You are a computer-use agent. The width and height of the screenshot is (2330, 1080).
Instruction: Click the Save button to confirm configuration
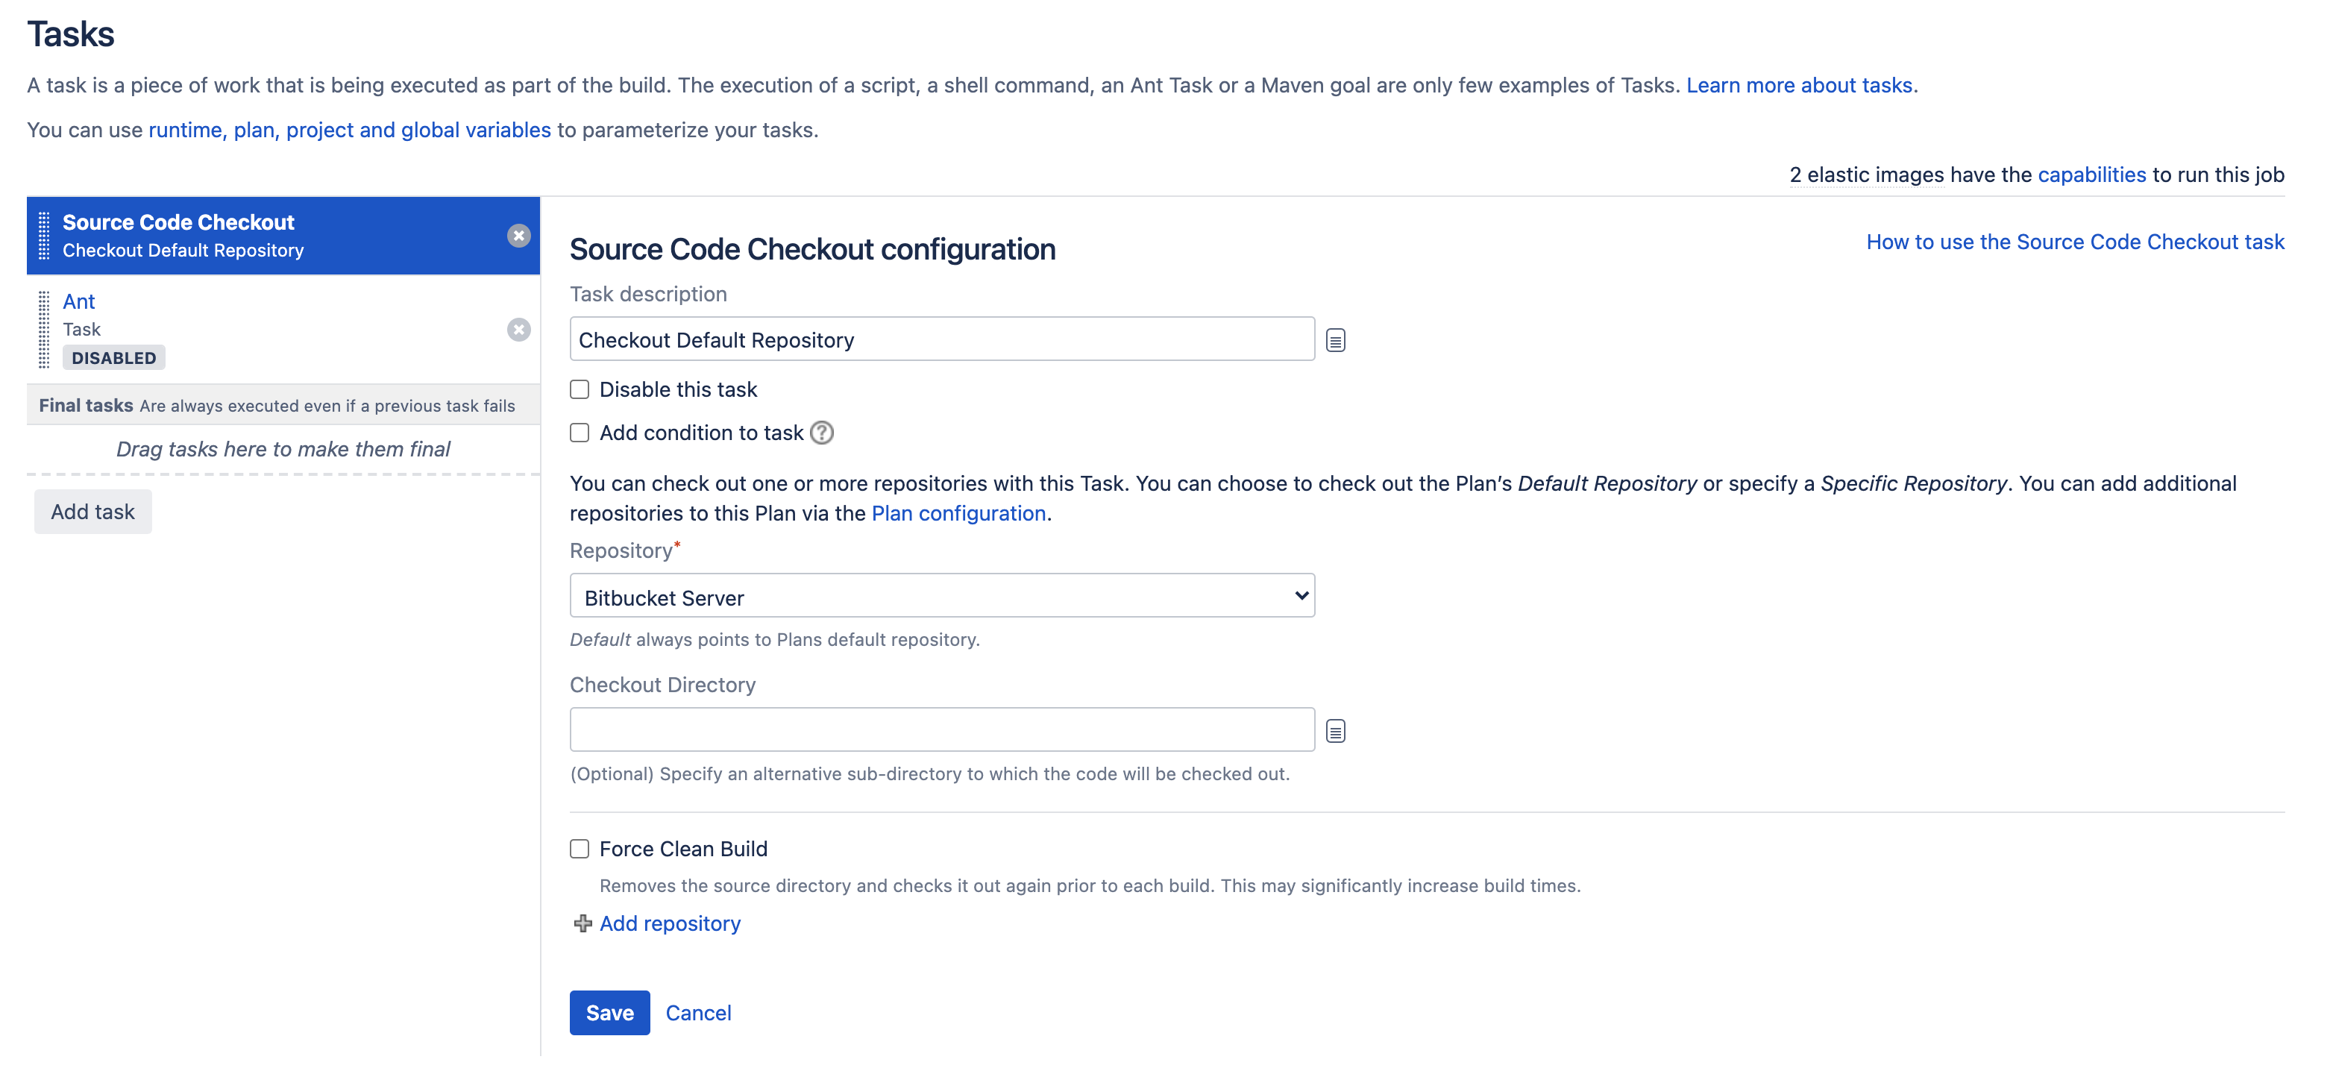pyautogui.click(x=609, y=1011)
